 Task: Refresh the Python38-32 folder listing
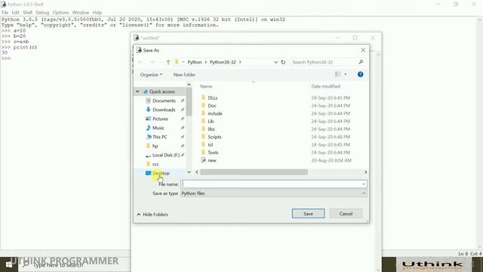pyautogui.click(x=283, y=62)
